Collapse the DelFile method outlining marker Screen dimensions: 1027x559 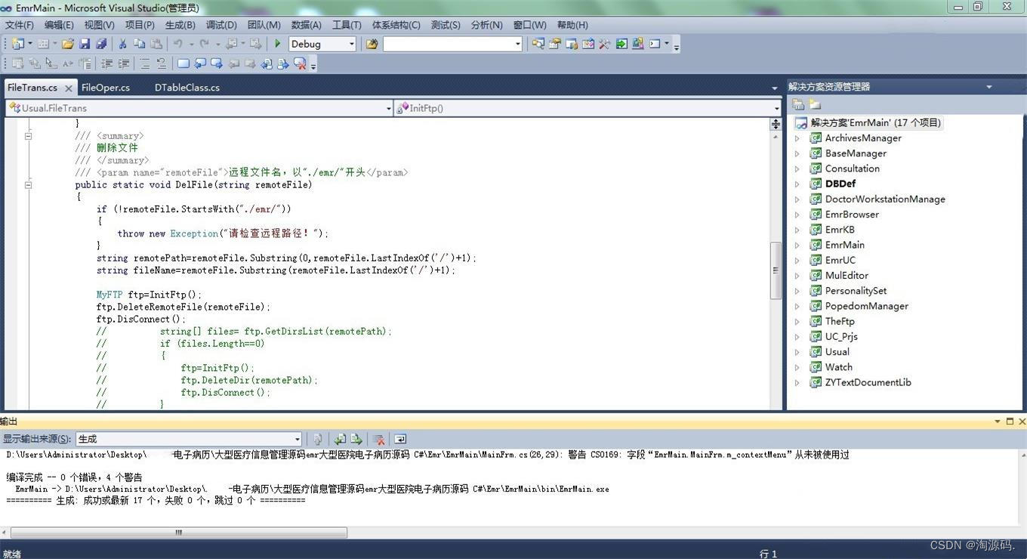pyautogui.click(x=28, y=184)
